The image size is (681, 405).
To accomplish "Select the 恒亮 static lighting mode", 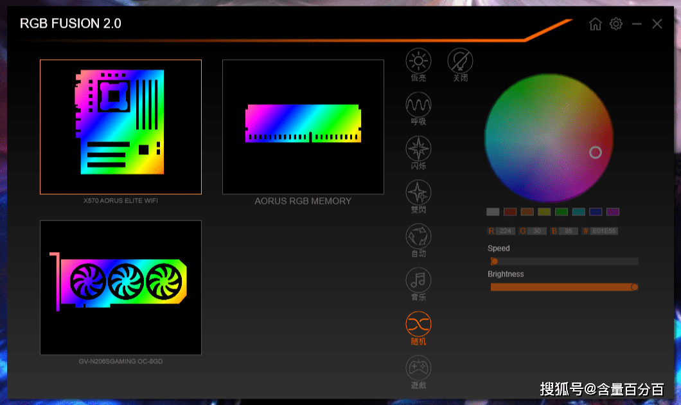I will (418, 65).
